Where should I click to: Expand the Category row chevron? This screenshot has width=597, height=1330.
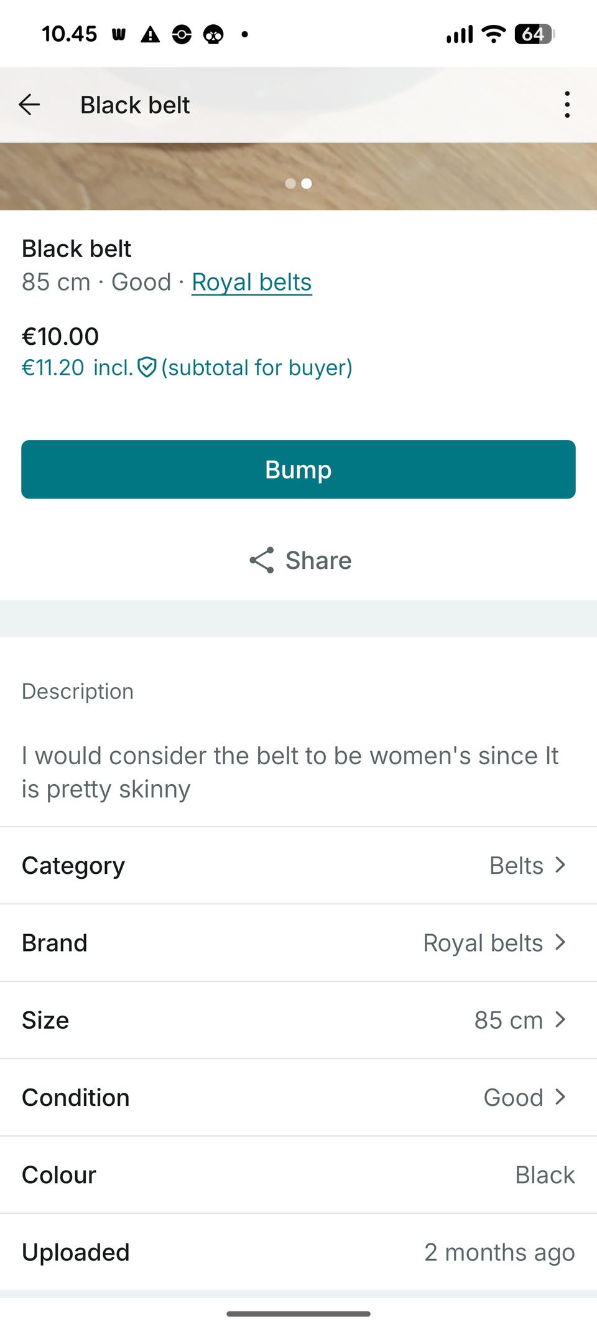[560, 865]
